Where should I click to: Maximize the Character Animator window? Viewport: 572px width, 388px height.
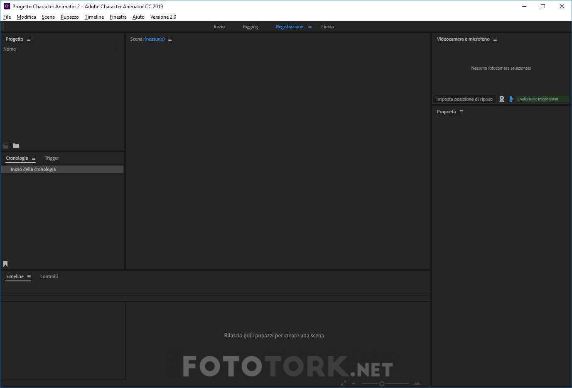coord(543,6)
